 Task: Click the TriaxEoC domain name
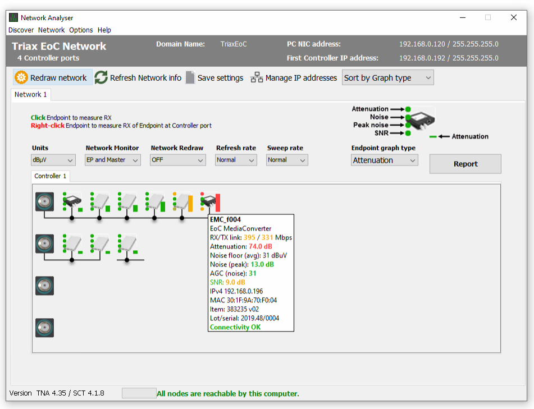[x=234, y=44]
